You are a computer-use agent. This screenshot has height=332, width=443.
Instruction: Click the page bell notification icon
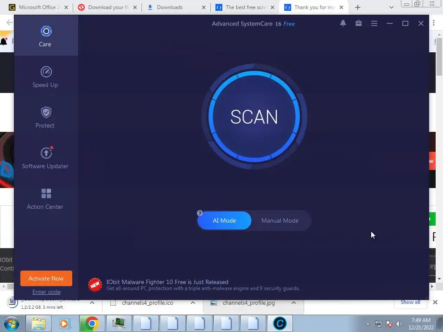coord(3,41)
